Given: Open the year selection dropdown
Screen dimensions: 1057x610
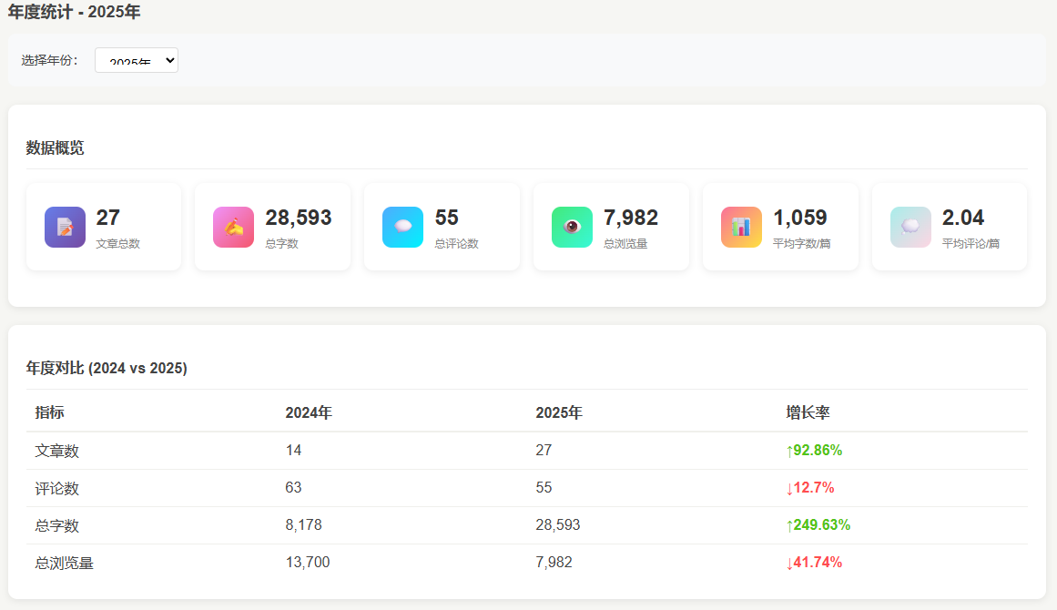Looking at the screenshot, I should coord(137,60).
